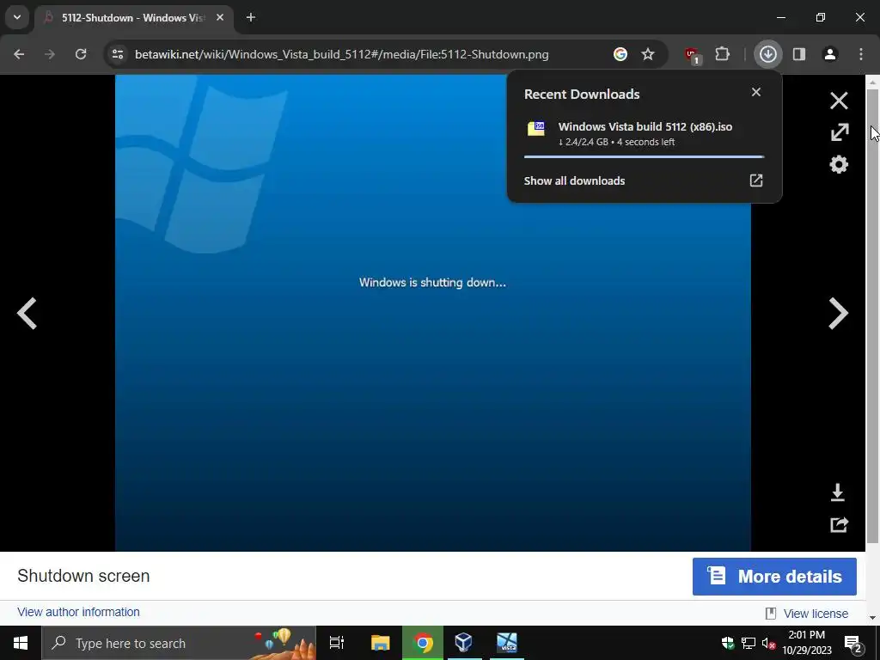Screen dimensions: 880x660
Task: Click the Shutdown screenshot image
Action: pos(433,313)
